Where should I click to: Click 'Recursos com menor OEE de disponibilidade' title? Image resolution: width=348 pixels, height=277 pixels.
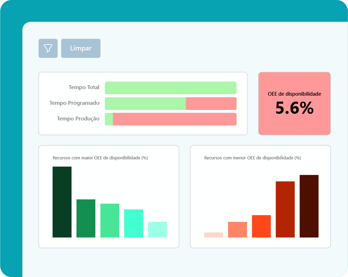(x=252, y=158)
